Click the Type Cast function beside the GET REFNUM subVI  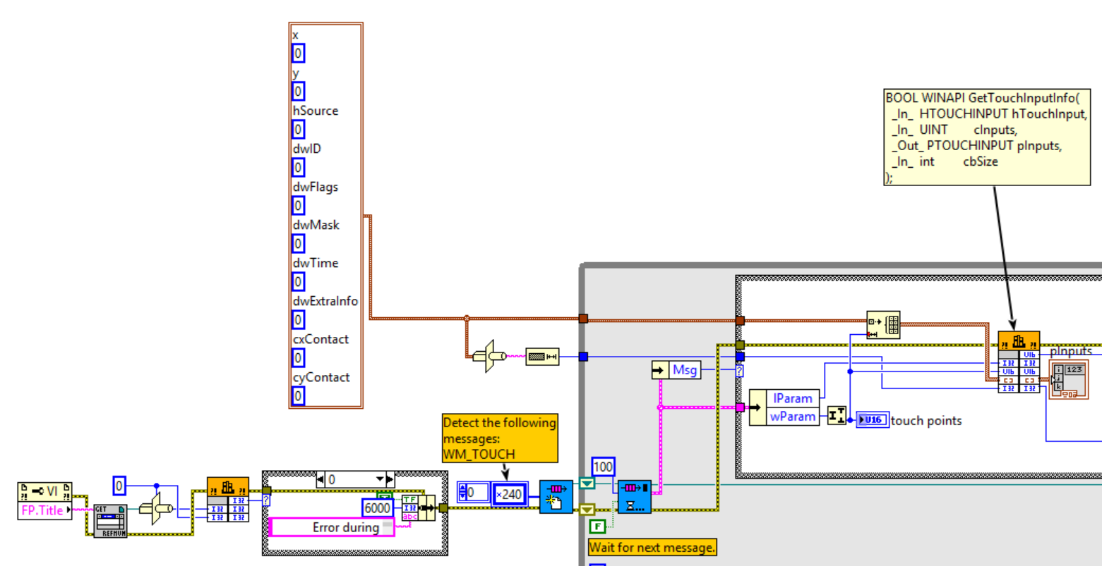click(x=157, y=508)
